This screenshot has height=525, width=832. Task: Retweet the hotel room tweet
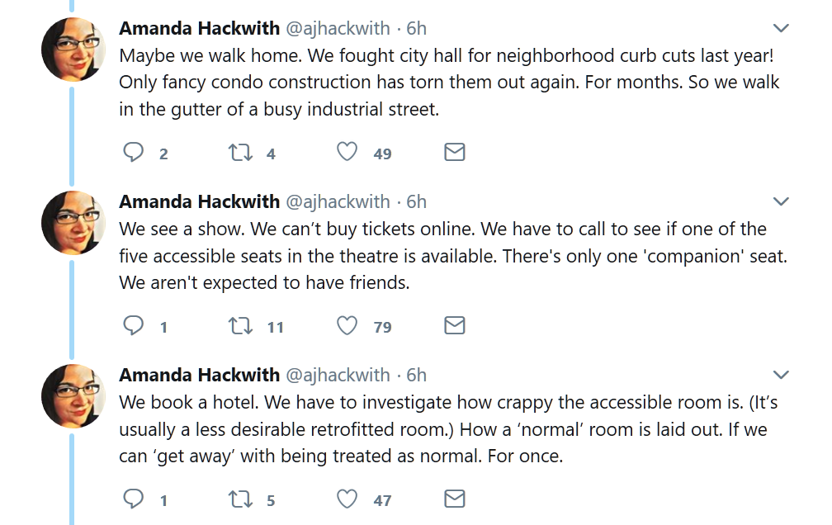(x=239, y=499)
